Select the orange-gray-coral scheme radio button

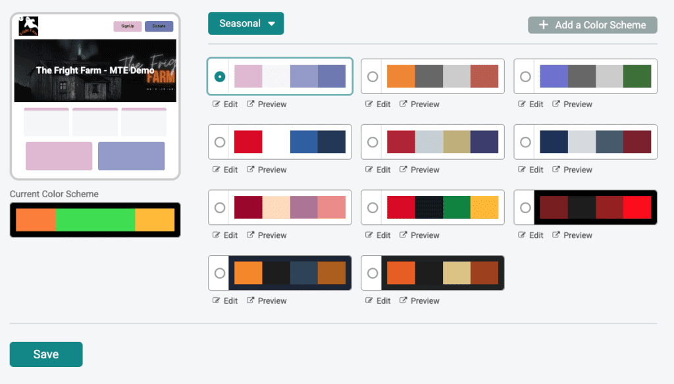pos(373,76)
